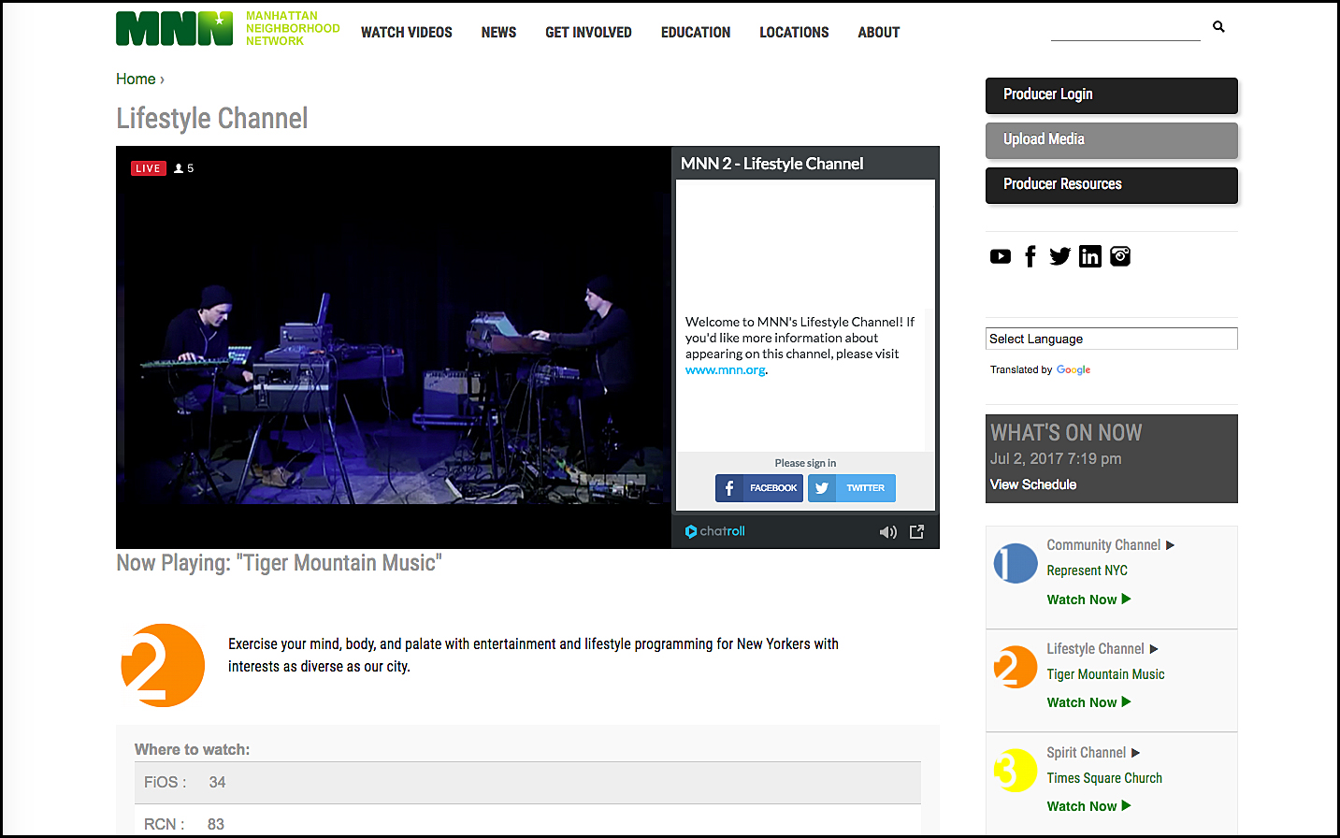
Task: Click the blue Community Channel 1 circle icon
Action: click(1016, 563)
